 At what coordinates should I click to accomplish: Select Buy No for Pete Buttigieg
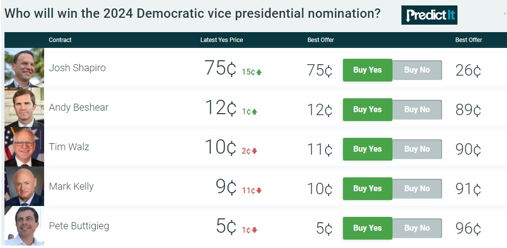(x=417, y=228)
